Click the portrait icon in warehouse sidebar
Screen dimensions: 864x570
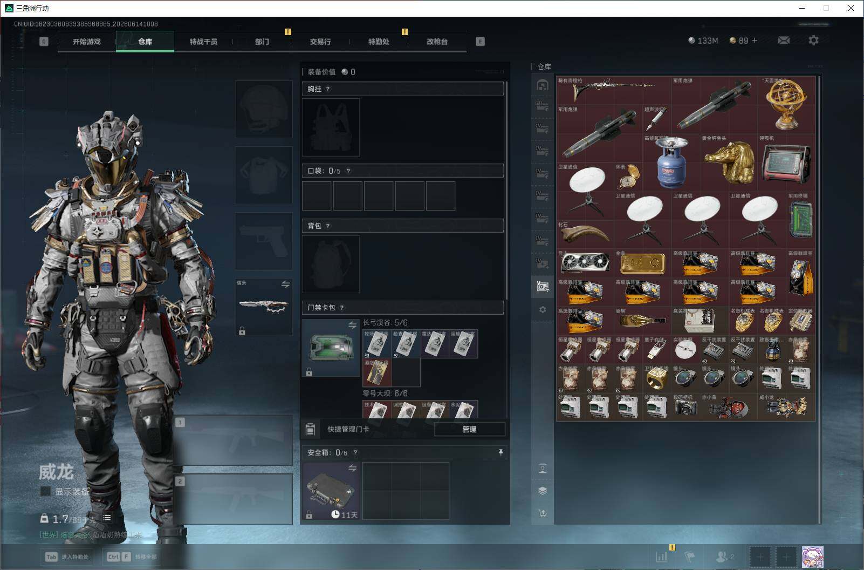[x=543, y=468]
